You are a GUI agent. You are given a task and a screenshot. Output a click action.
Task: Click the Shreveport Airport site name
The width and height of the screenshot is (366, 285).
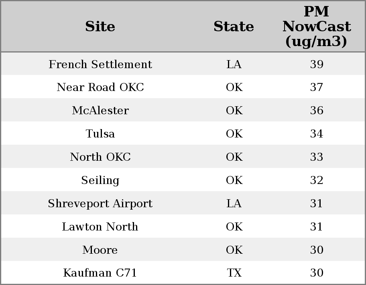pos(100,203)
